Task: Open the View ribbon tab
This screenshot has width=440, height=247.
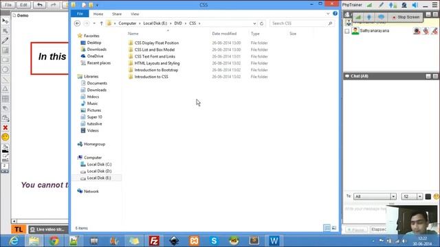Action: [135, 14]
